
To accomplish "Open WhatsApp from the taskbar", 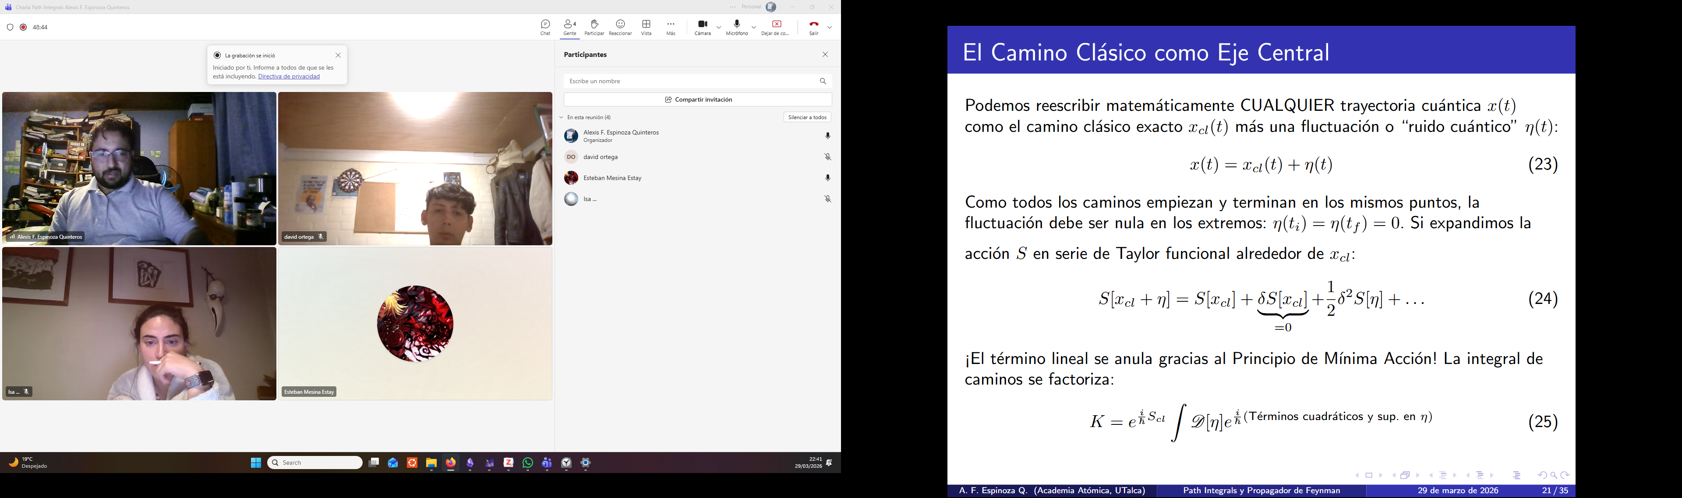I will tap(527, 463).
